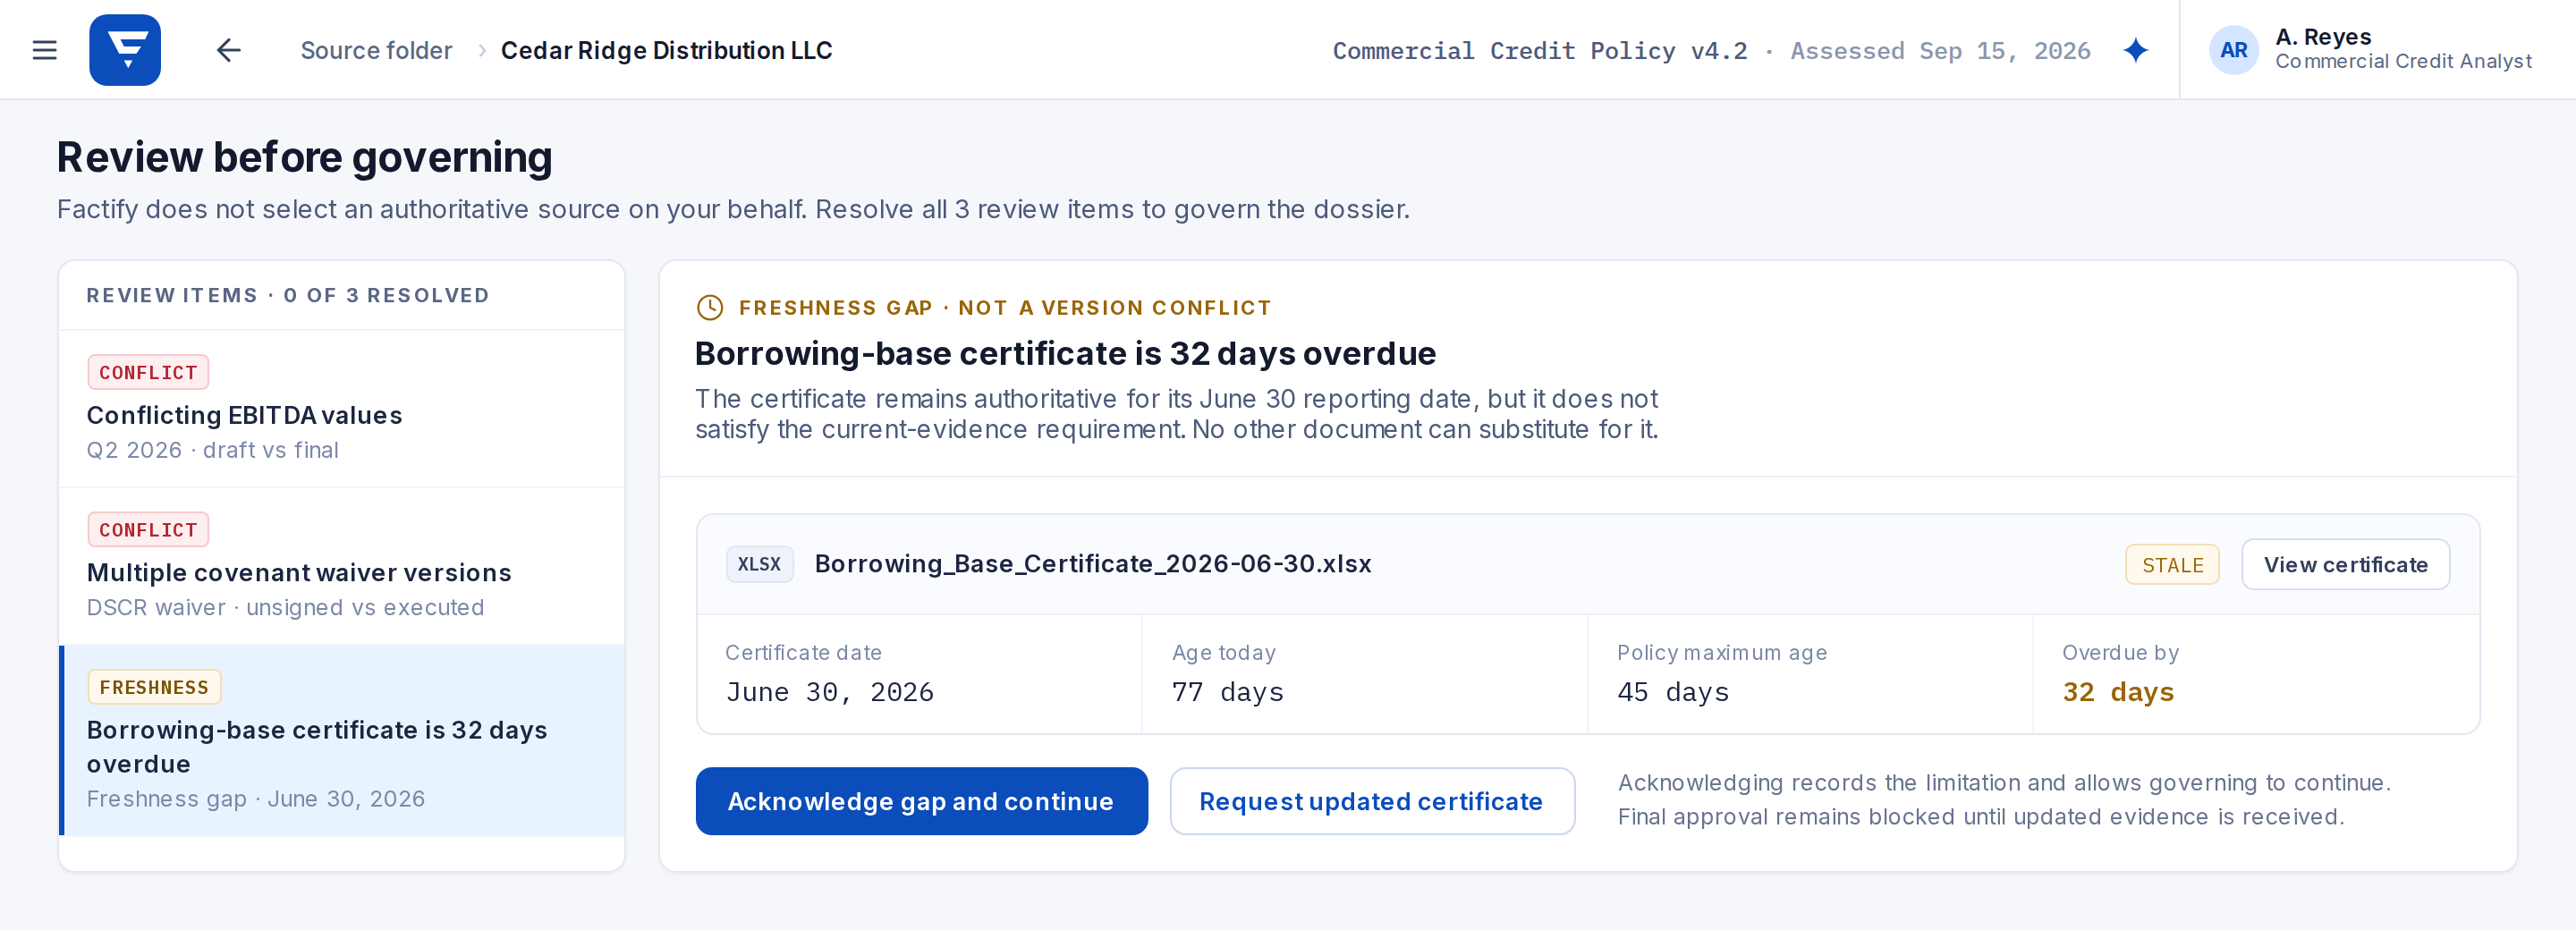This screenshot has width=2576, height=930.
Task: Click the Factify logo icon
Action: [x=125, y=50]
